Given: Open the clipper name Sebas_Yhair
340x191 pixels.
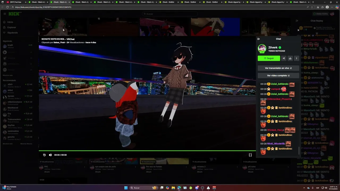Looking at the screenshot, I should pos(59,42).
